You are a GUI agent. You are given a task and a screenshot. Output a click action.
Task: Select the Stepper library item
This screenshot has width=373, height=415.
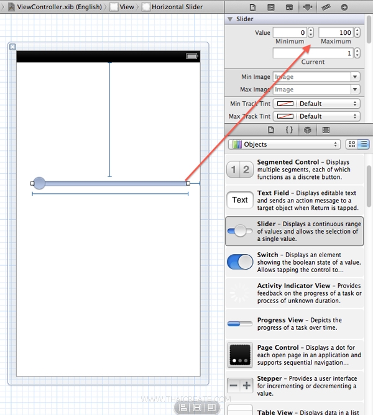click(x=294, y=386)
